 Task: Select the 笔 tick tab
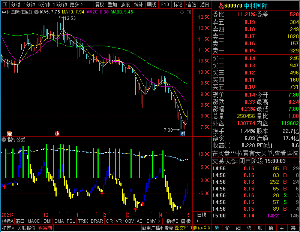(x=217, y=228)
